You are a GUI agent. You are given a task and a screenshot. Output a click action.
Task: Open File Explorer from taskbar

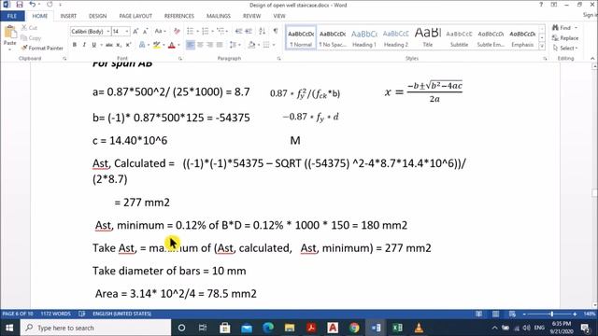tap(290, 328)
